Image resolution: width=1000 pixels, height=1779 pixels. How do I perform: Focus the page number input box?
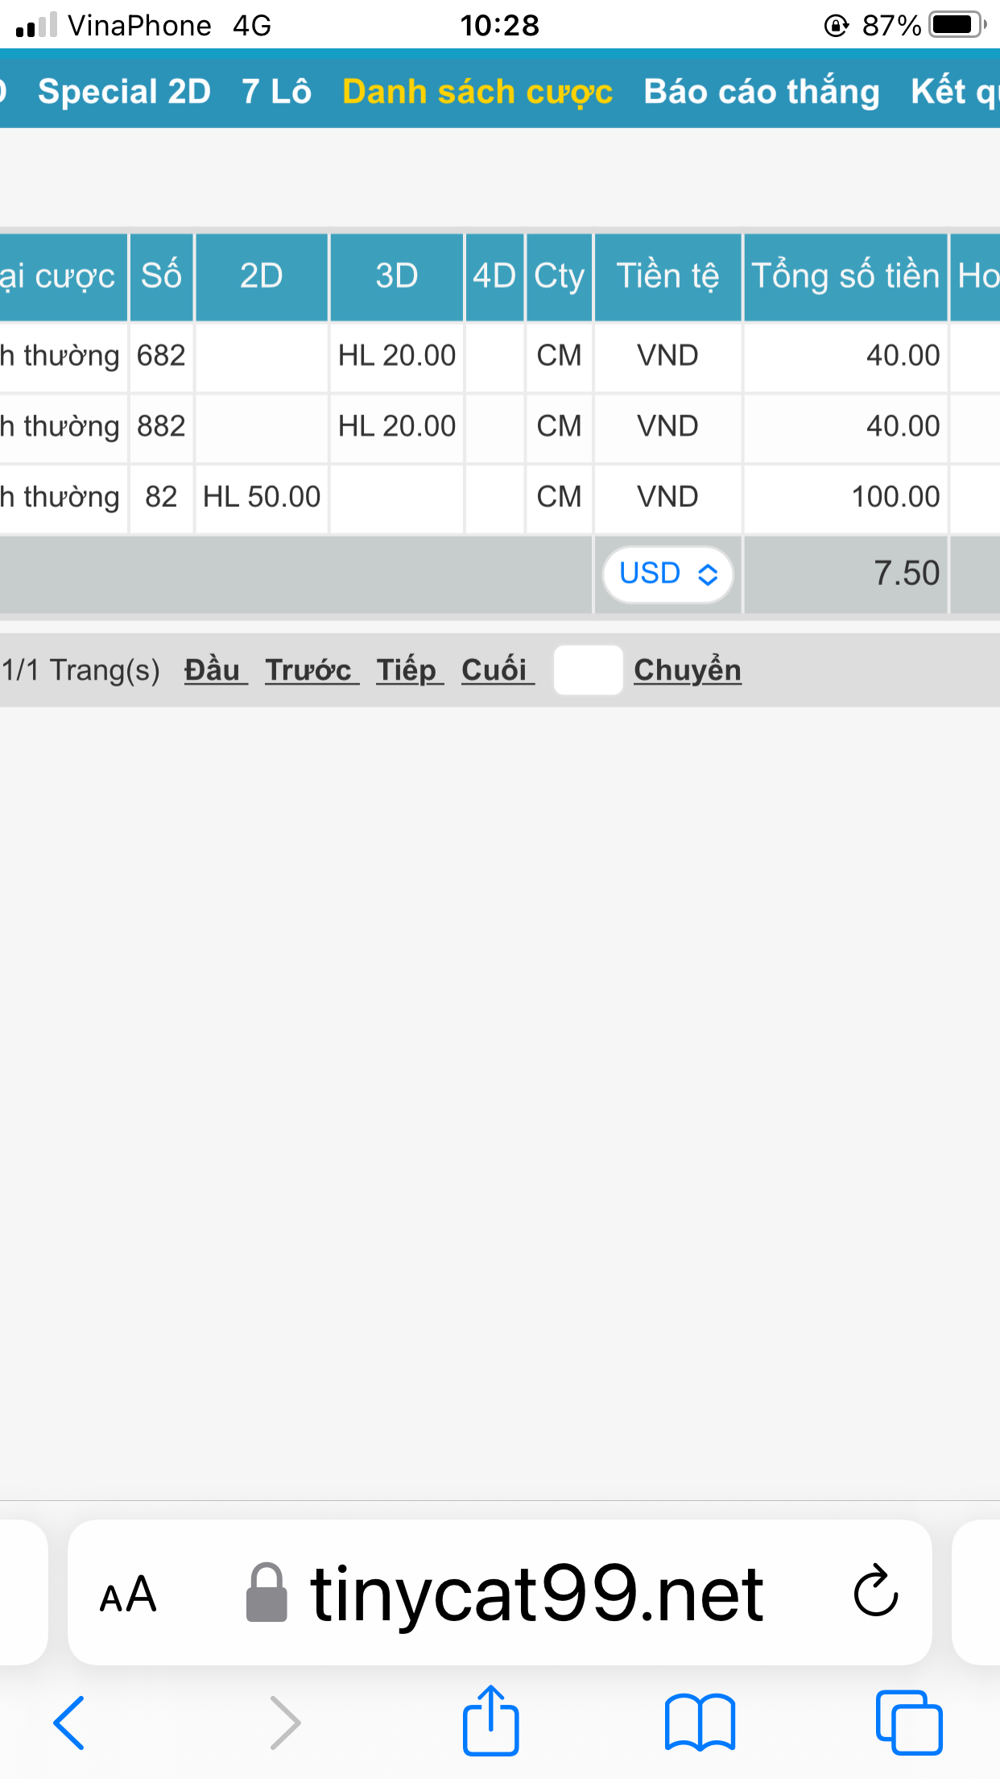click(x=588, y=670)
